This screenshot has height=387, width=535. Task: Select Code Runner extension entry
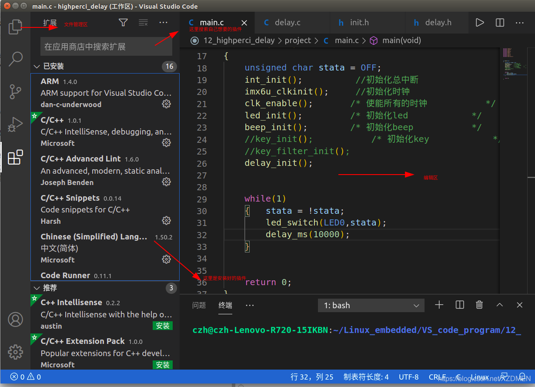tap(105, 274)
